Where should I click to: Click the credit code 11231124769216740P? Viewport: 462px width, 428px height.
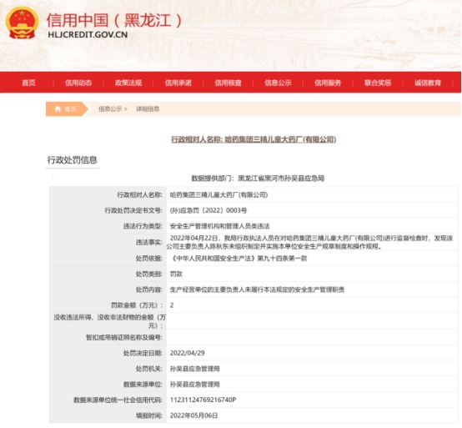[203, 400]
